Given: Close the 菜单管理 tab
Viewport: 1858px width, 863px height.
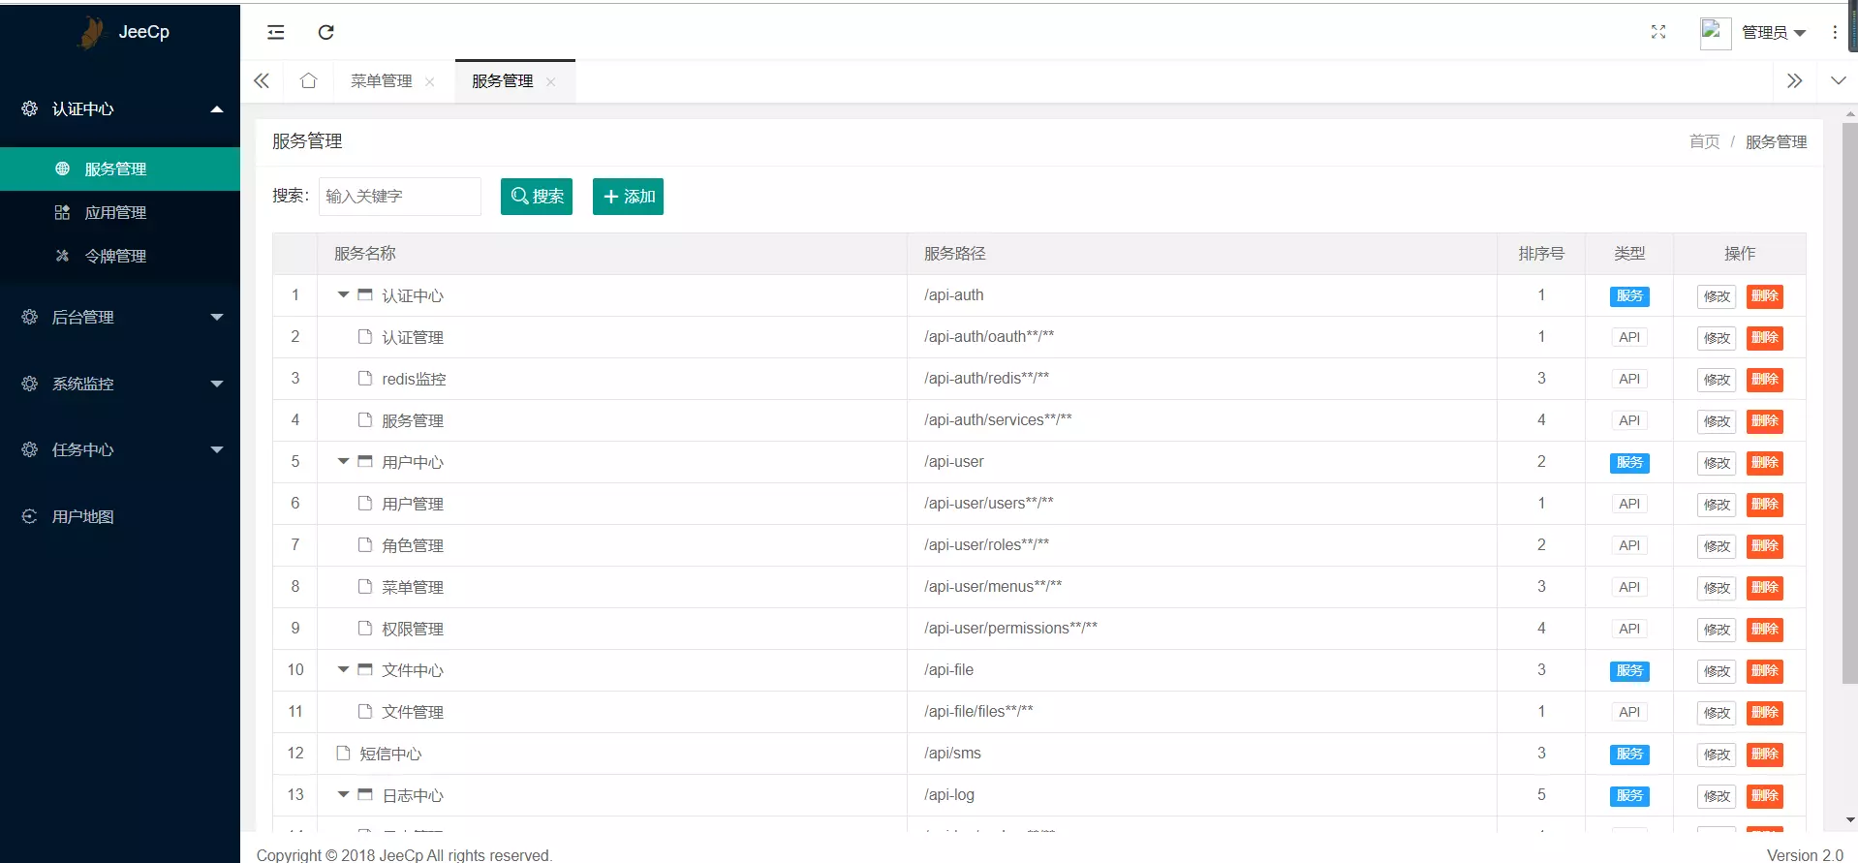Looking at the screenshot, I should point(430,82).
